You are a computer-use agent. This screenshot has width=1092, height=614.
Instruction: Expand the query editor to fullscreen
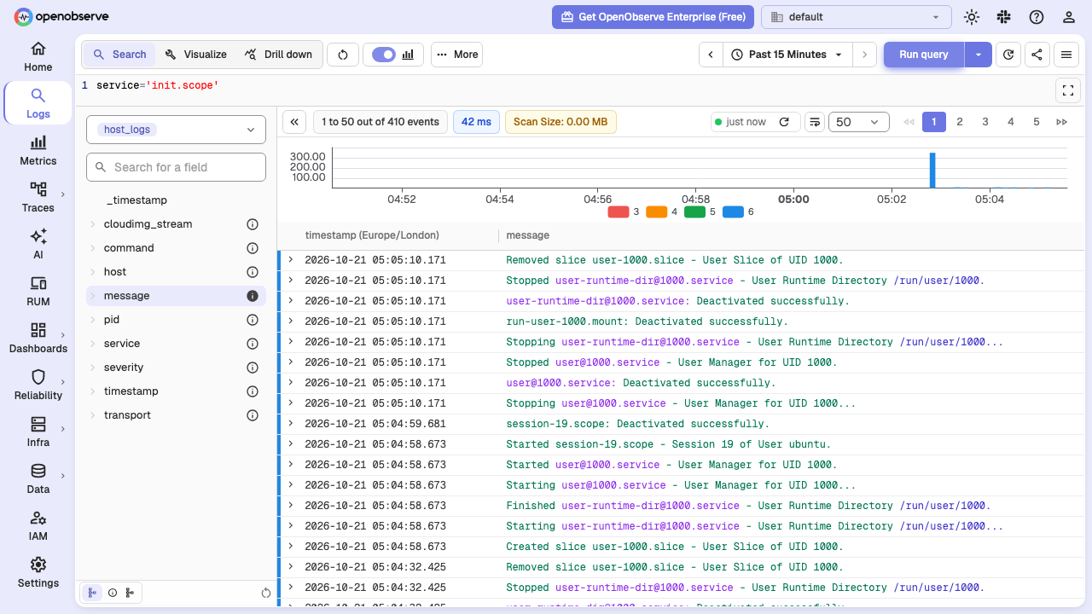pos(1068,90)
